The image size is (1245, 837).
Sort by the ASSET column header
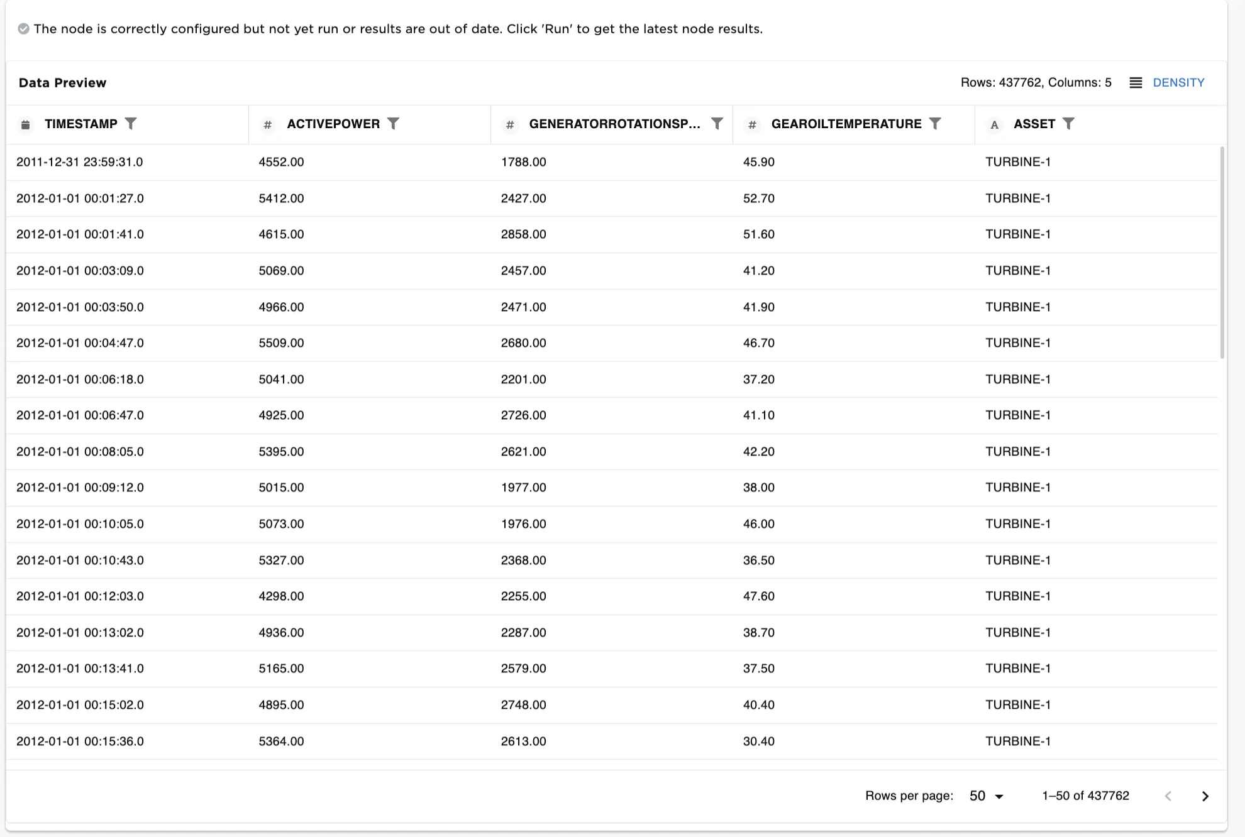click(x=1034, y=124)
